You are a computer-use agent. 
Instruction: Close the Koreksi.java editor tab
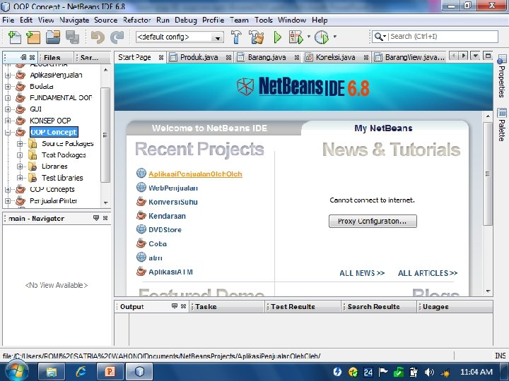(x=366, y=58)
